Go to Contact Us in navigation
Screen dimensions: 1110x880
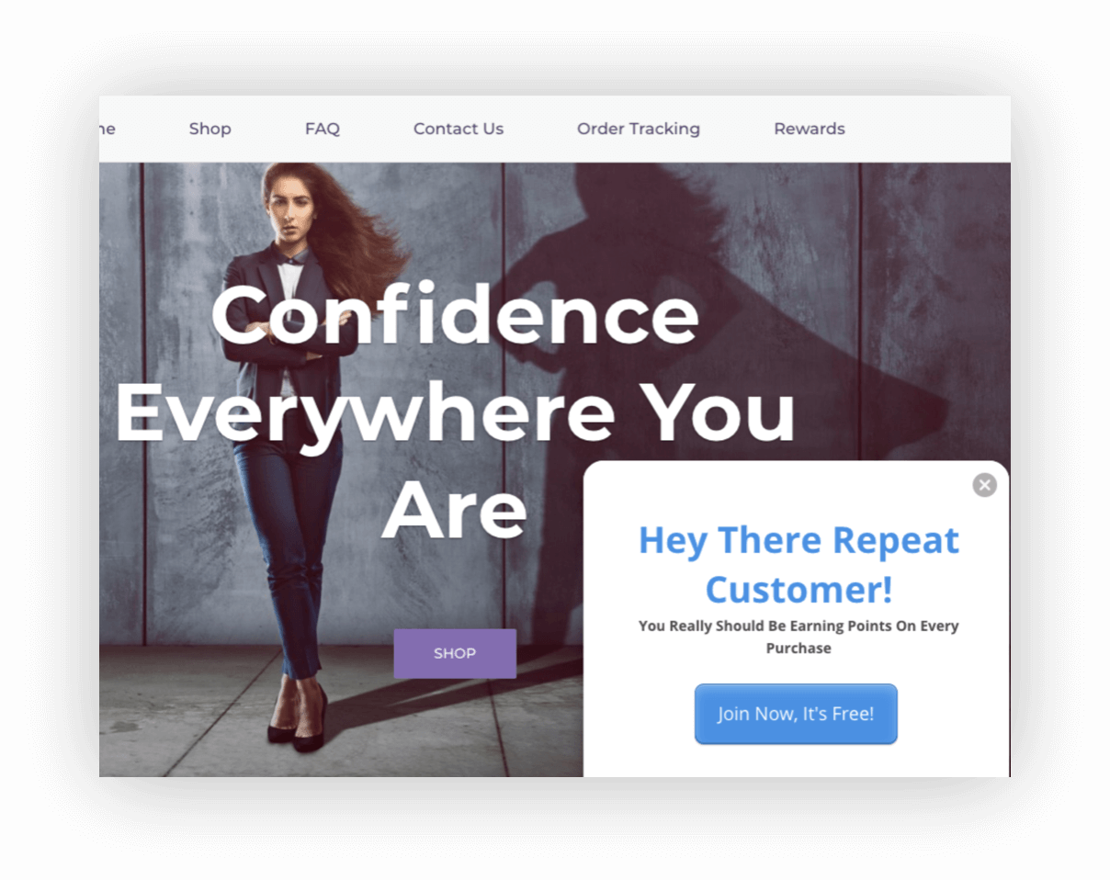(x=459, y=129)
